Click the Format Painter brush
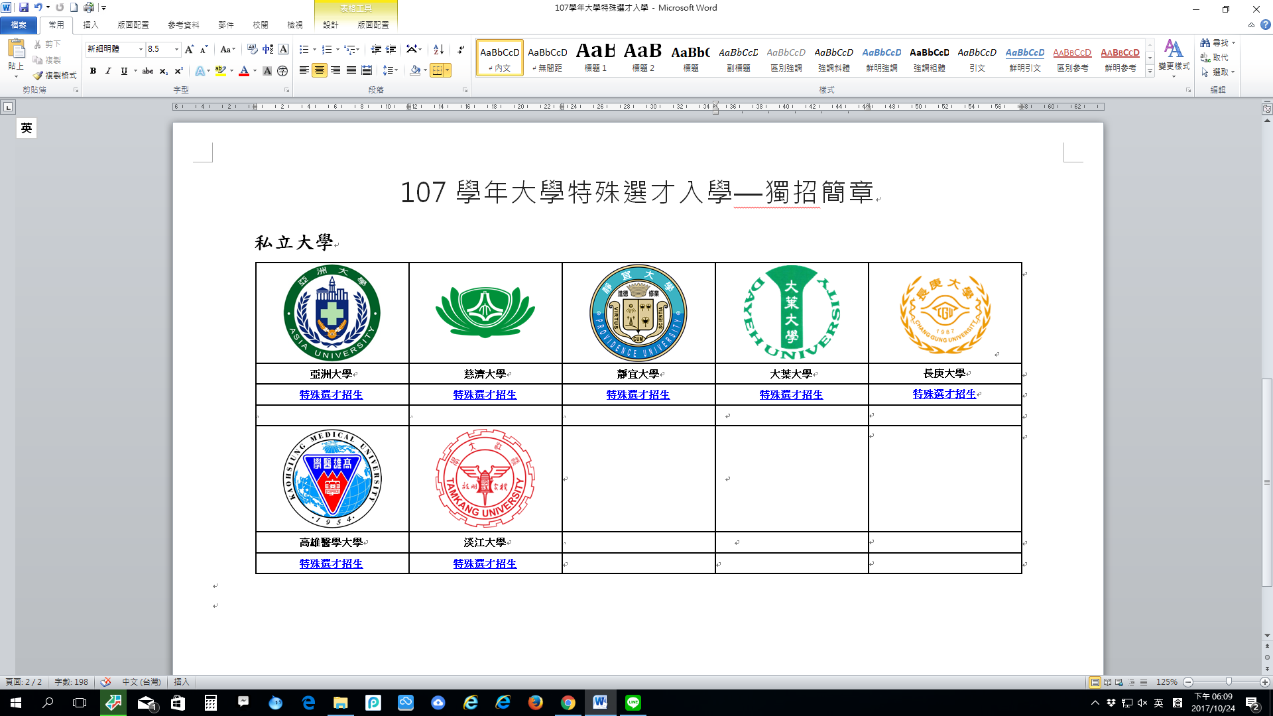The height and width of the screenshot is (716, 1273). click(56, 76)
